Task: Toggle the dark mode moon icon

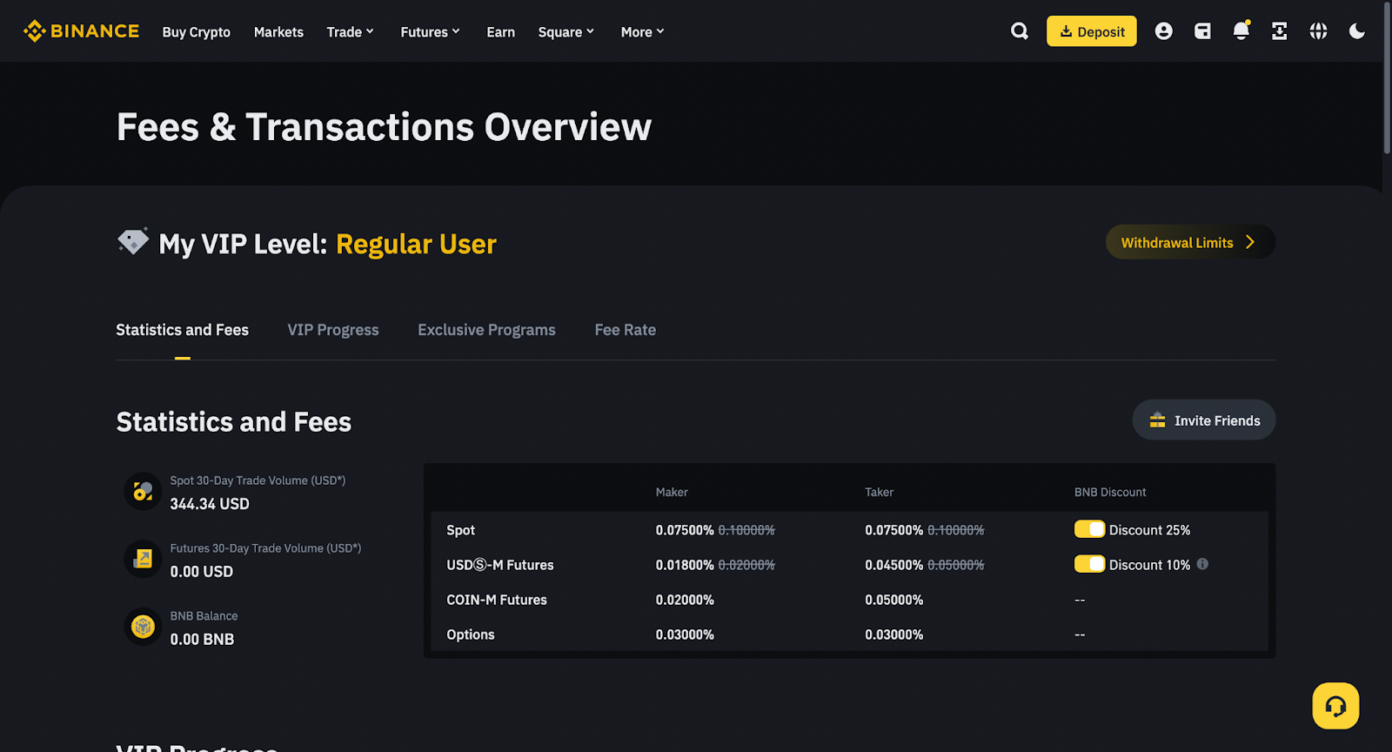Action: [1356, 31]
